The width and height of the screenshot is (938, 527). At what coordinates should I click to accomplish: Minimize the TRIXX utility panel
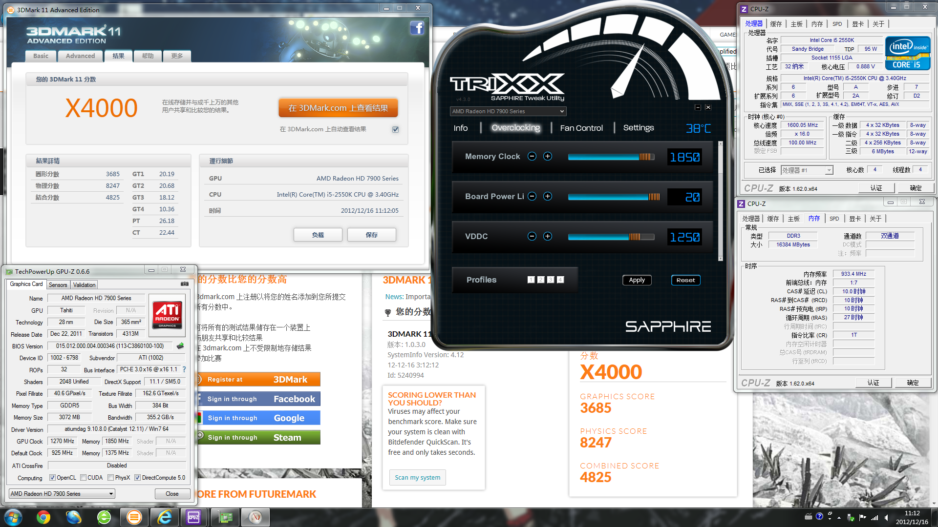point(698,107)
